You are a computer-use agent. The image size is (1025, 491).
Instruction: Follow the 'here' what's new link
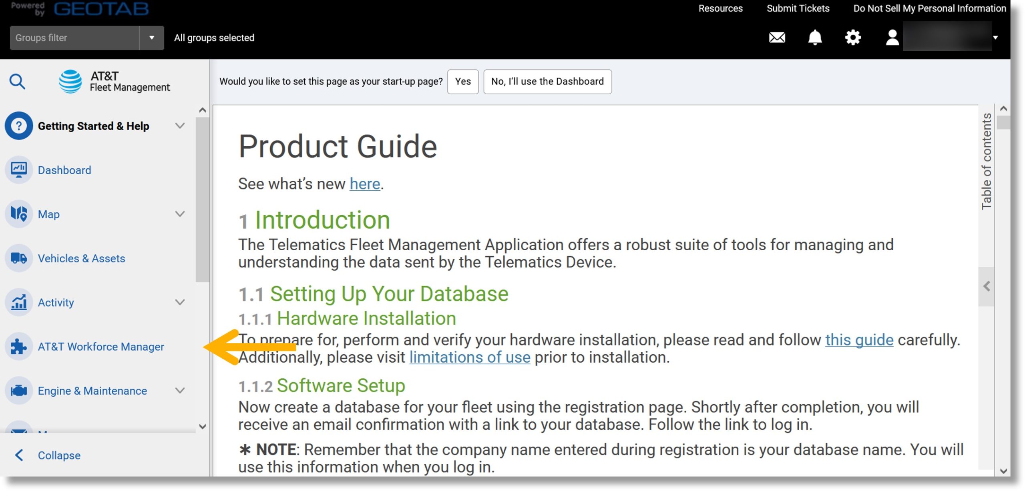coord(365,184)
